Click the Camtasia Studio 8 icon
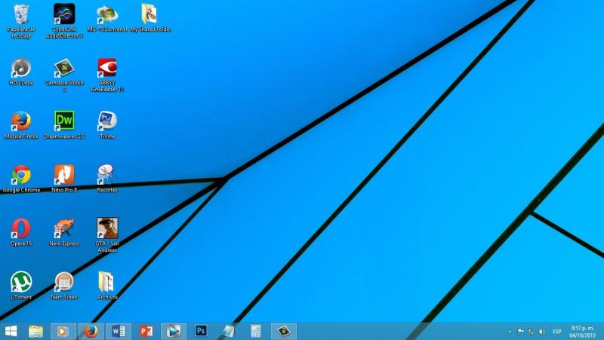Screen dimensions: 604x340 tap(64, 69)
